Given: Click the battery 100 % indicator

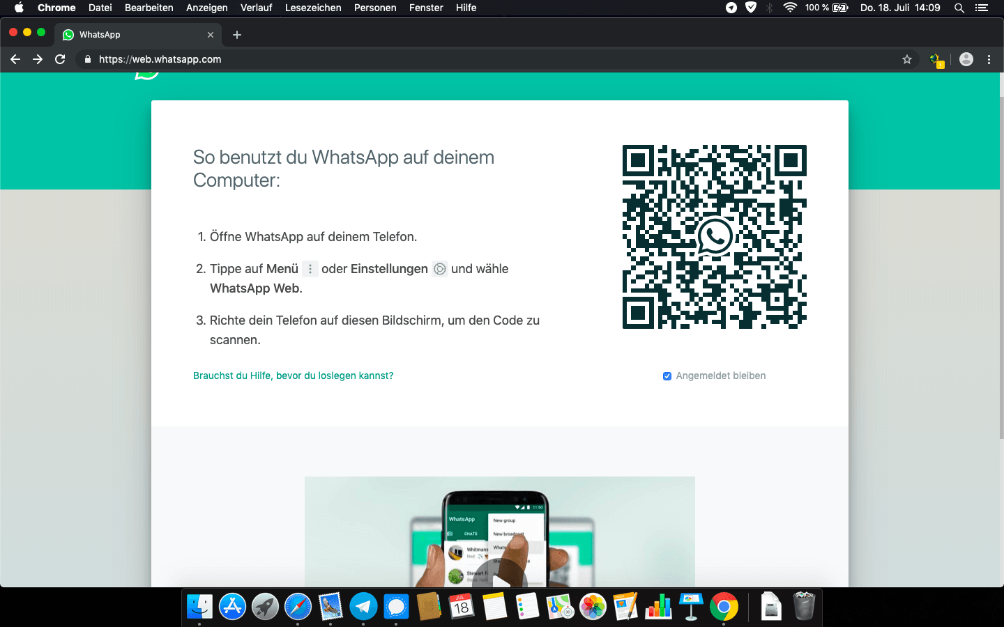Looking at the screenshot, I should [x=827, y=8].
